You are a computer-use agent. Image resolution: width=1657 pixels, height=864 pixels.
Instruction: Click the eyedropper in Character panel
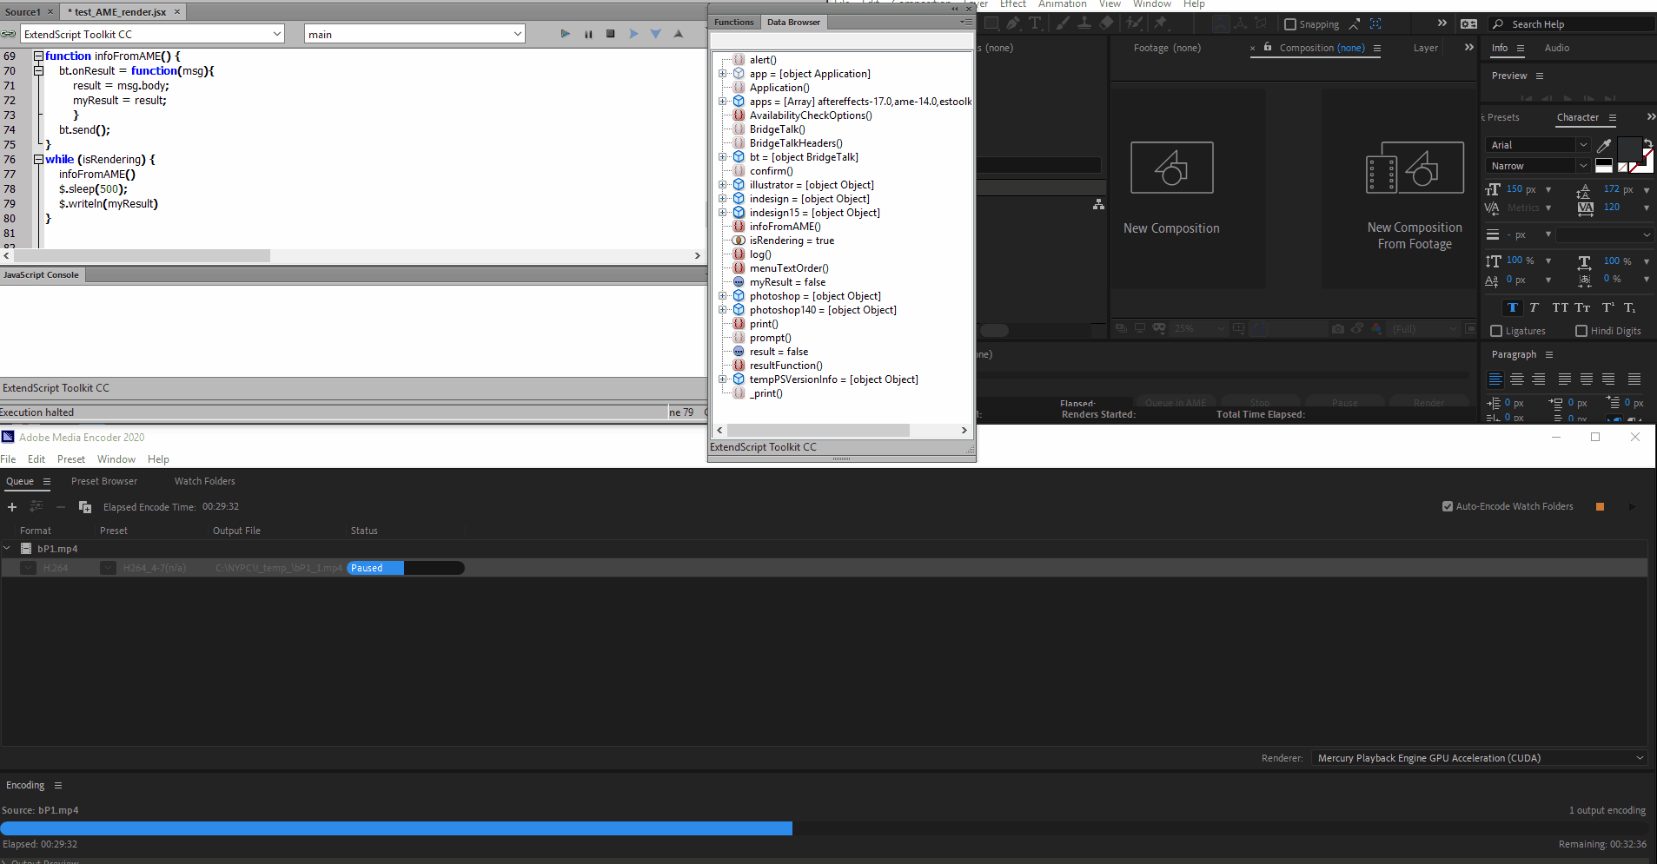1604,145
